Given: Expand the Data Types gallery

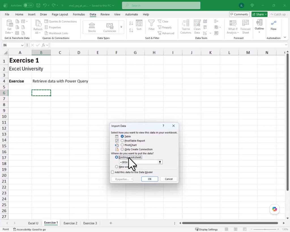Looking at the screenshot, I should pos(121,27).
